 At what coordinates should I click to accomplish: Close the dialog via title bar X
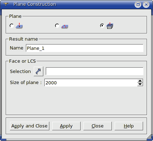click(x=146, y=5)
